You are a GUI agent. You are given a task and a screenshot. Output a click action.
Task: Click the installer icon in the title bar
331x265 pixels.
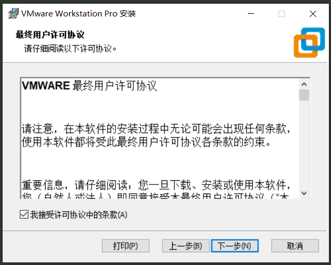point(13,13)
